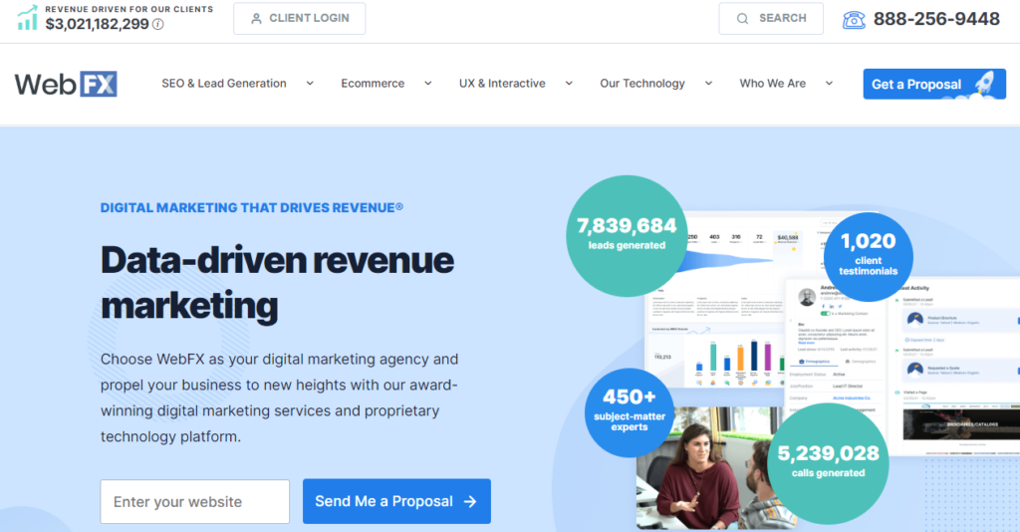Click the magnifier icon in Search
The width and height of the screenshot is (1020, 532).
pos(742,19)
